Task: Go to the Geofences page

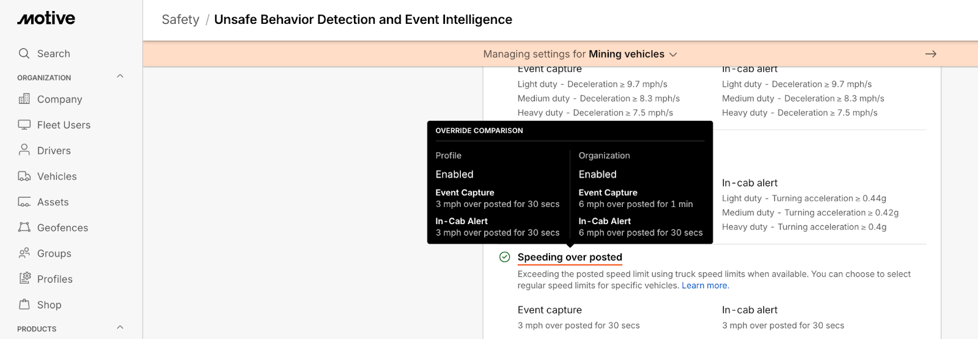Action: tap(62, 228)
